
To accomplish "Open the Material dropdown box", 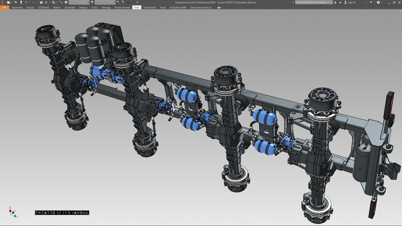I will [78, 3].
